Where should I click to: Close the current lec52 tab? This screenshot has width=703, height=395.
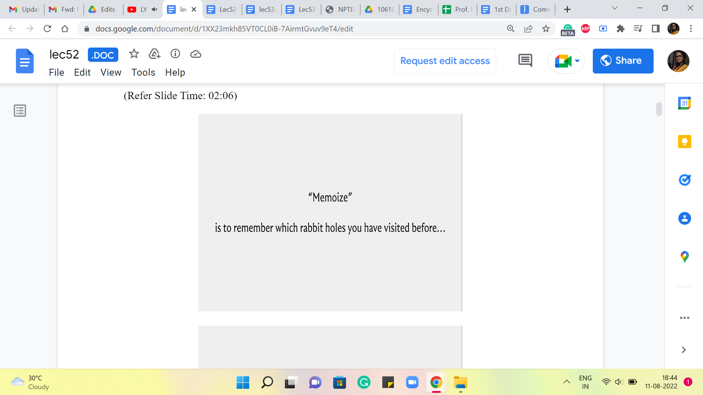click(x=194, y=10)
